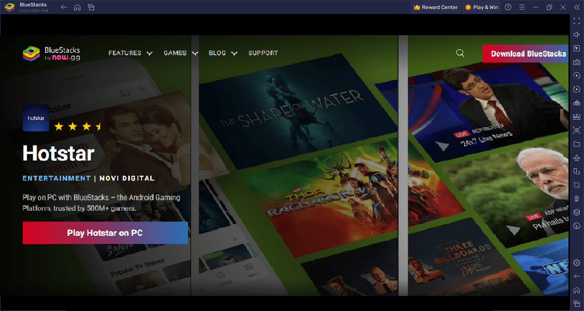Click the website search icon

coord(460,53)
